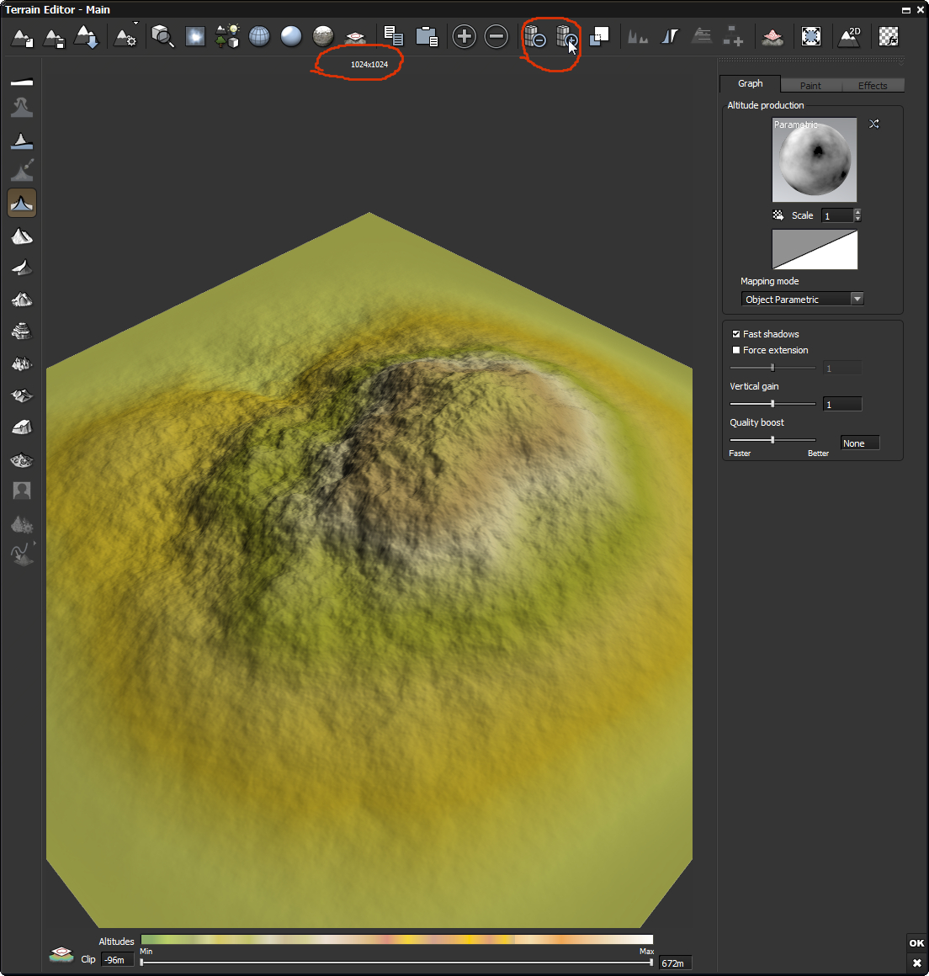Click the picture portrait import icon in sidebar

[22, 491]
